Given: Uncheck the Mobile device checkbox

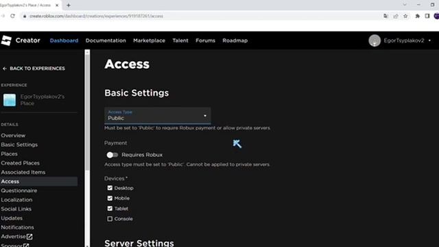Looking at the screenshot, I should click(x=110, y=198).
